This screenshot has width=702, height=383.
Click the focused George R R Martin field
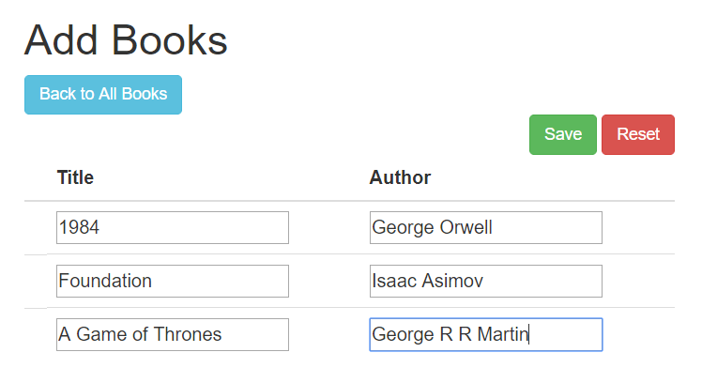(486, 334)
